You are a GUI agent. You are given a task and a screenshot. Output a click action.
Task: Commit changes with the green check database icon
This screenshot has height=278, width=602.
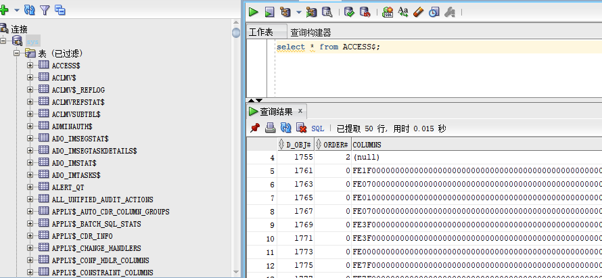[x=349, y=12]
